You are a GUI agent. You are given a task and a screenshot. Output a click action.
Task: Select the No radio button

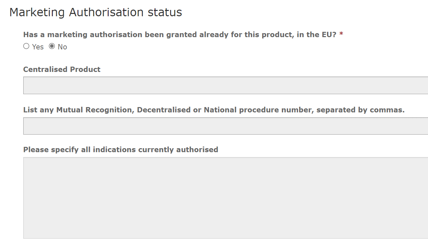pos(52,46)
